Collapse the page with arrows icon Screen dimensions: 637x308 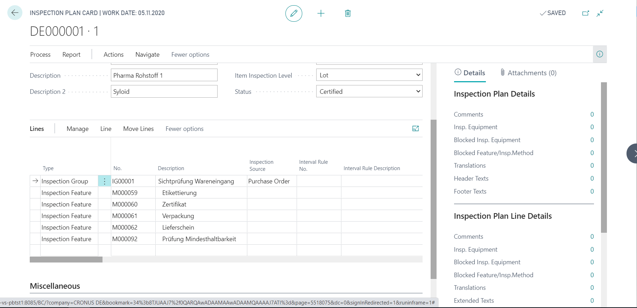(x=600, y=13)
